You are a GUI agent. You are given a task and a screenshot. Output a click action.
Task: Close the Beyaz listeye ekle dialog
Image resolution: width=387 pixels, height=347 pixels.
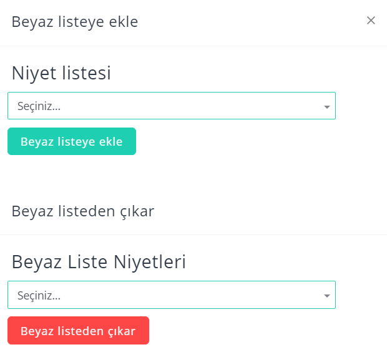(371, 21)
